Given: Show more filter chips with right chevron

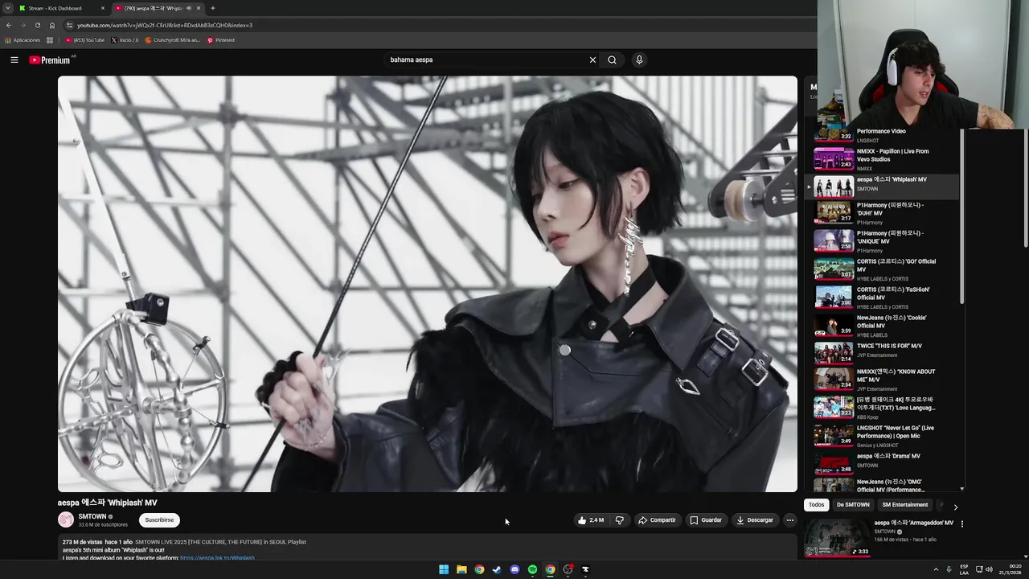Looking at the screenshot, I should click(x=955, y=507).
